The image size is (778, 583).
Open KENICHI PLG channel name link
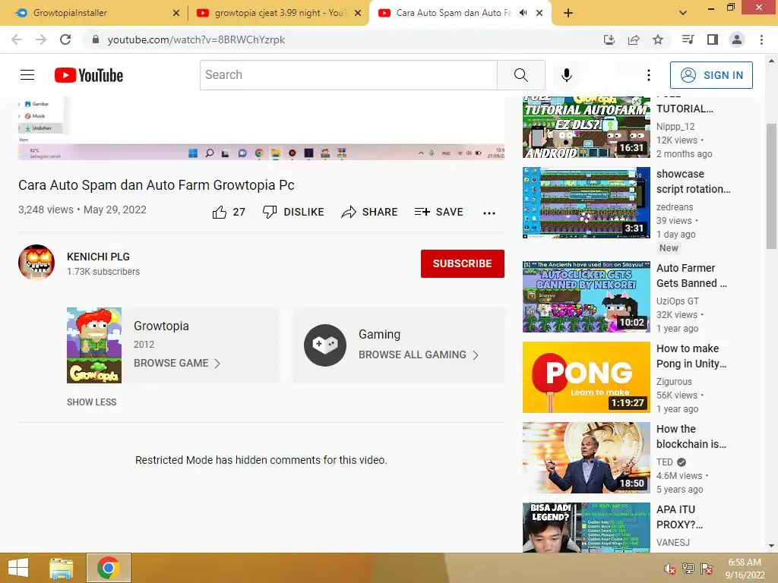[98, 257]
